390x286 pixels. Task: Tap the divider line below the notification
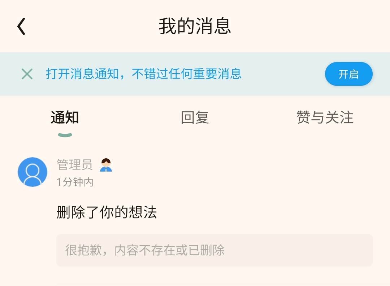click(x=223, y=284)
